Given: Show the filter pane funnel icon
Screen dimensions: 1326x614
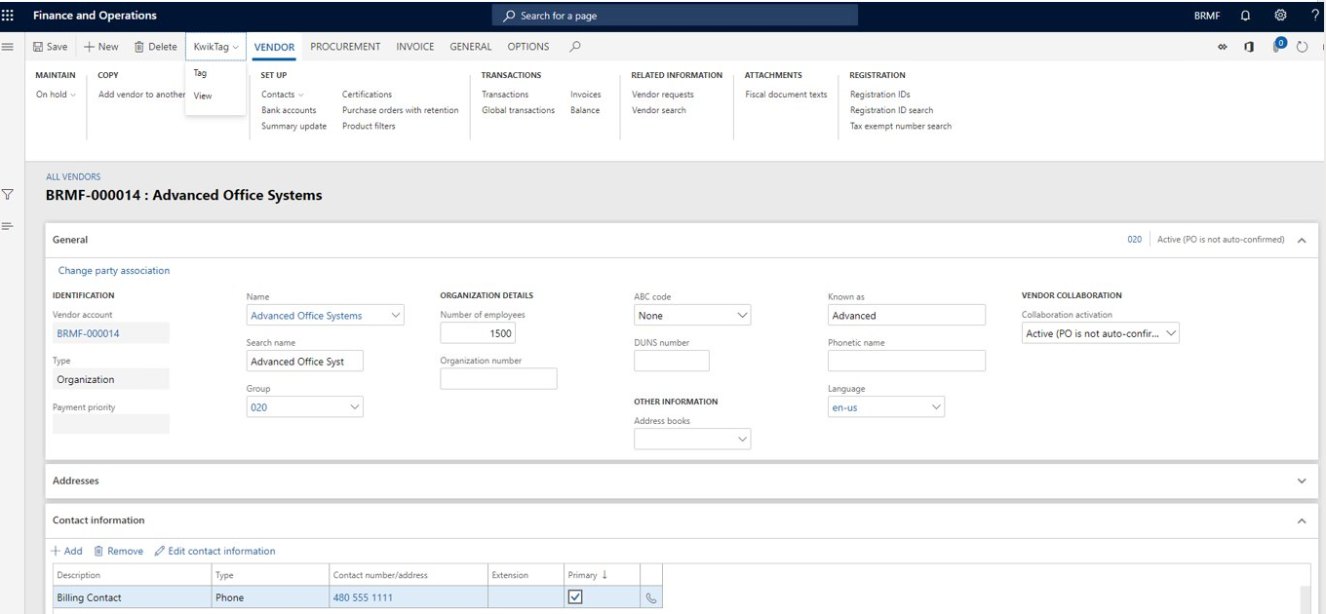Looking at the screenshot, I should [x=8, y=195].
